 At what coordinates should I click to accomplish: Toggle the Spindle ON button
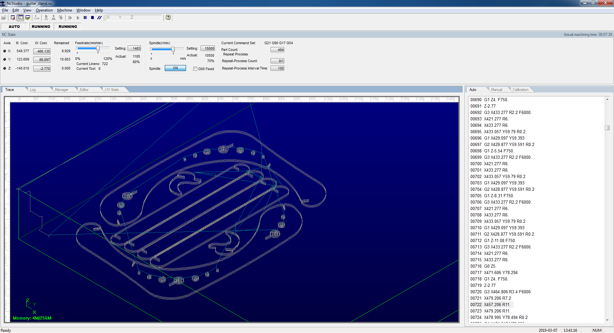[175, 68]
